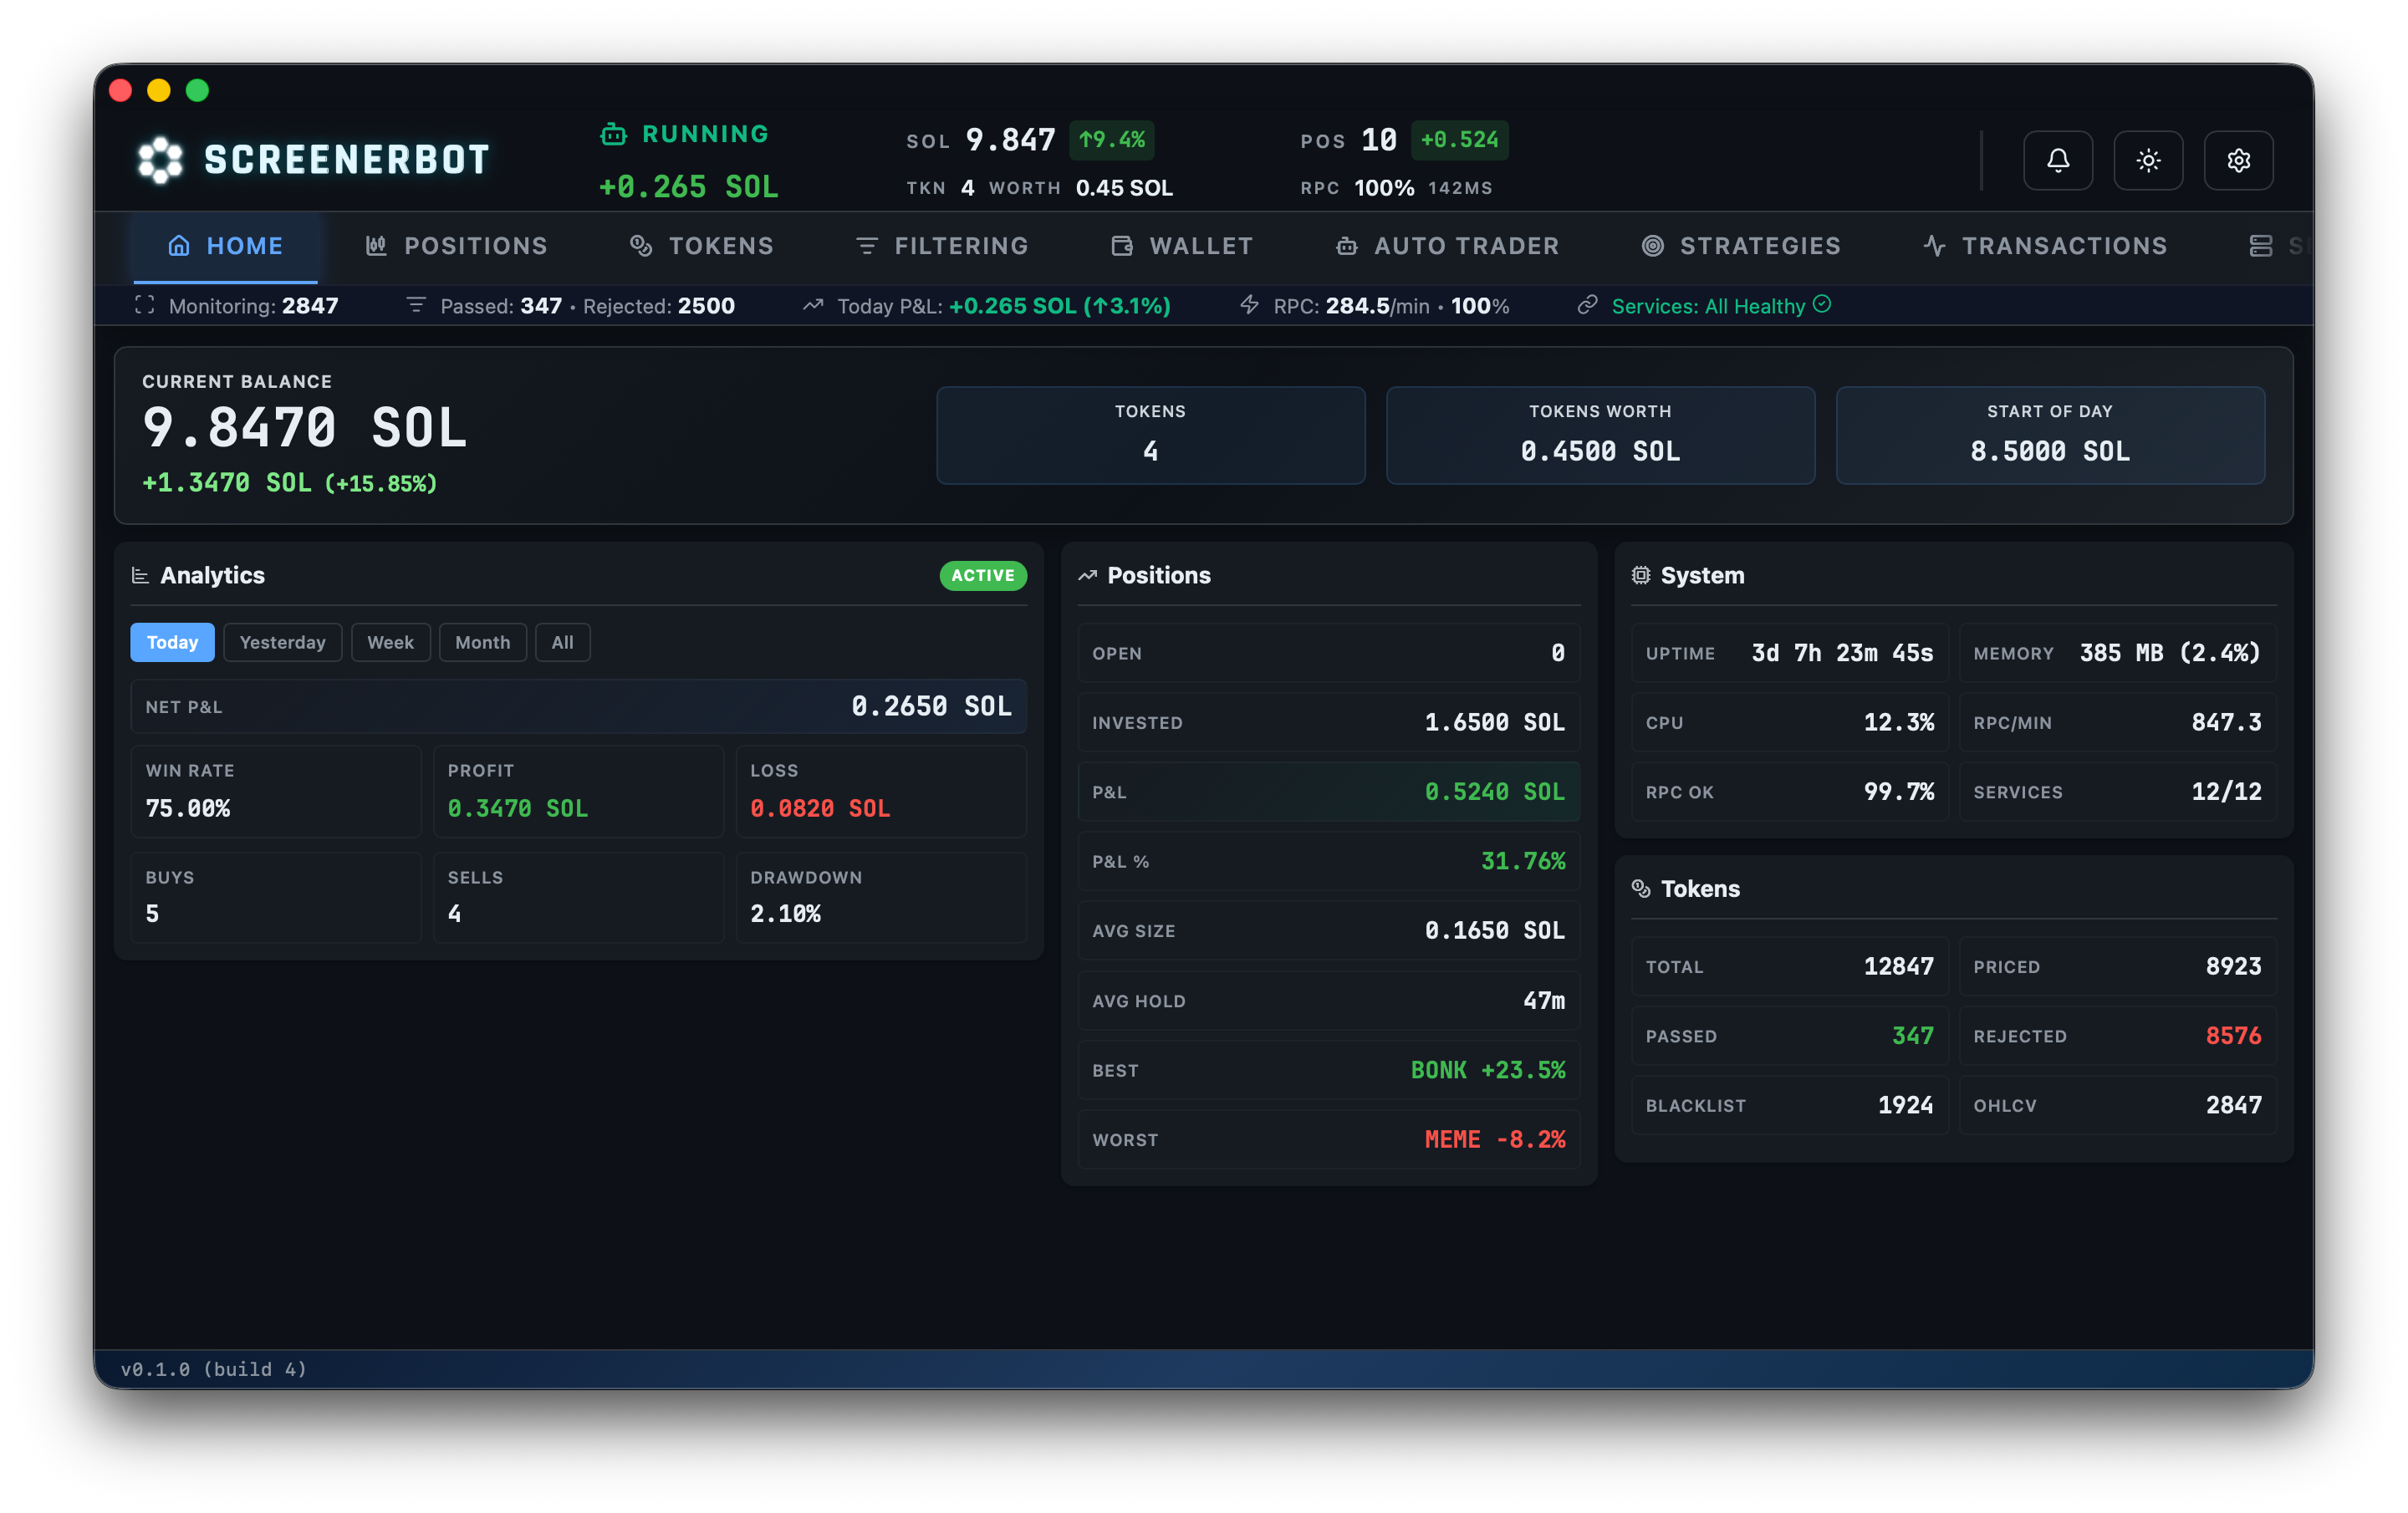2408x1513 pixels.
Task: Click the monitoring expand icon in status bar
Action: [145, 306]
